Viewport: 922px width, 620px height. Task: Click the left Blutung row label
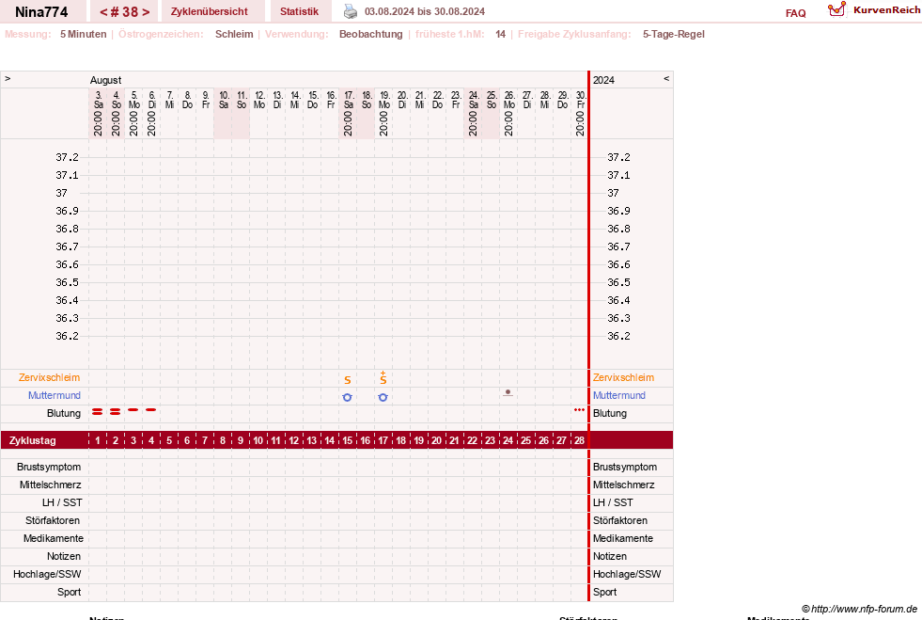[x=64, y=413]
